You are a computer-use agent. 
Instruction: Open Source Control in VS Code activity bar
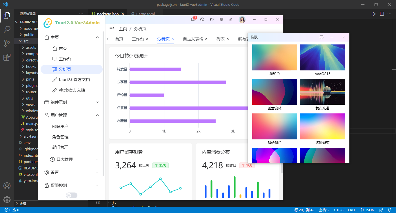[7, 43]
